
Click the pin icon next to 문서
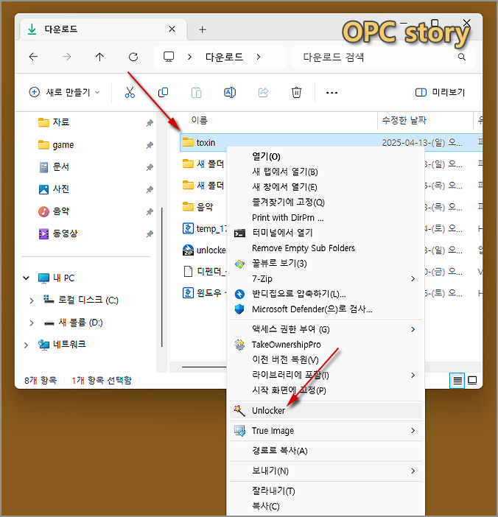[x=150, y=167]
